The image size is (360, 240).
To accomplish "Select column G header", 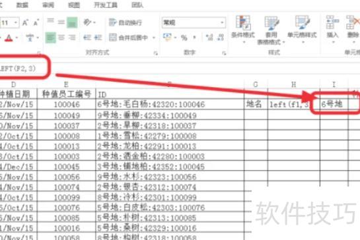I will (x=256, y=84).
